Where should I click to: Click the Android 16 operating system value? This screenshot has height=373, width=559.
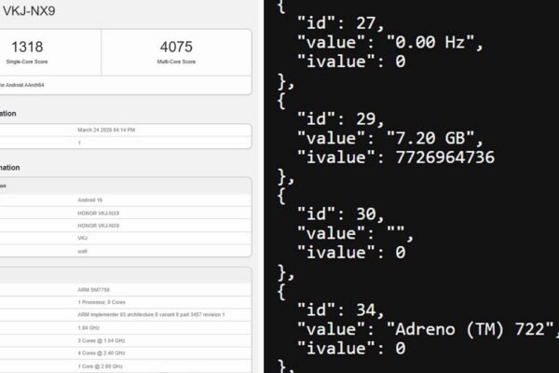pyautogui.click(x=91, y=200)
